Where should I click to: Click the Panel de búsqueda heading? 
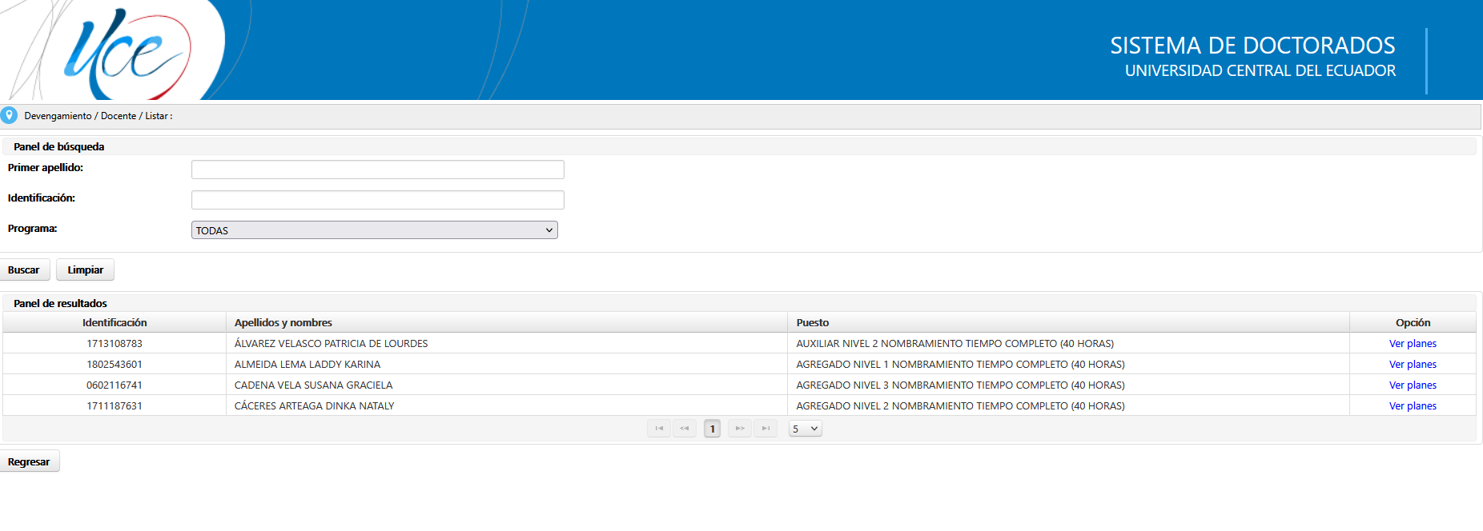59,146
